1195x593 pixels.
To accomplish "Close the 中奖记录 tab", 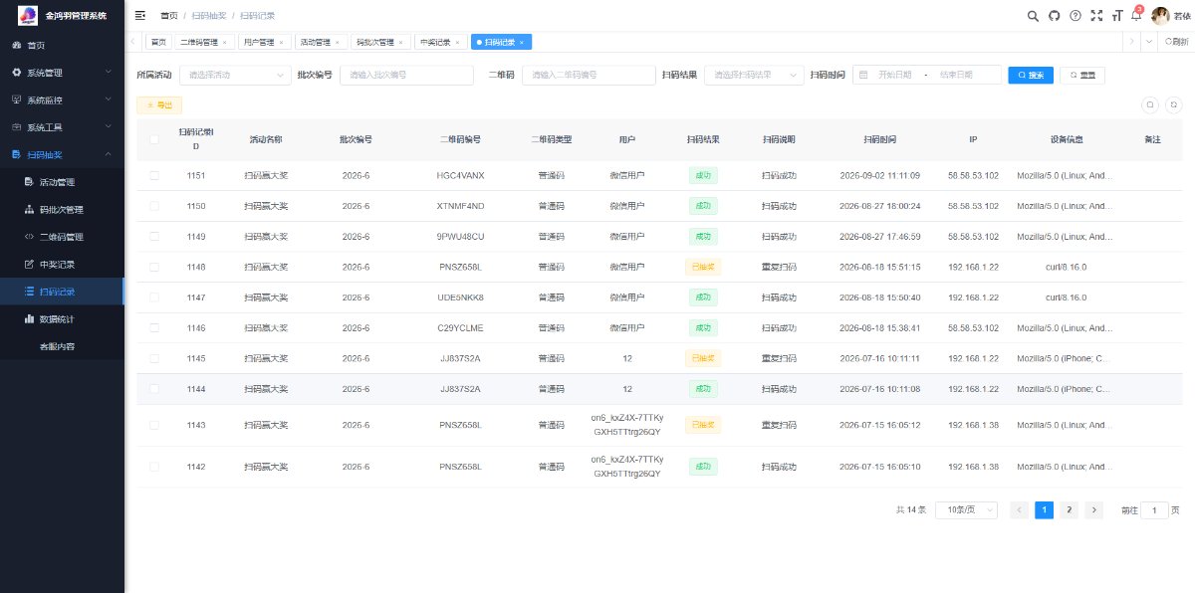I will tap(457, 42).
